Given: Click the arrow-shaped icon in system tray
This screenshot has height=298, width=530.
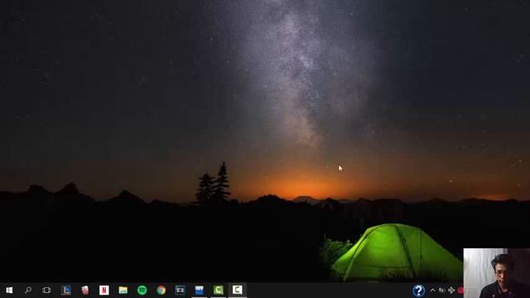Looking at the screenshot, I should (451, 291).
